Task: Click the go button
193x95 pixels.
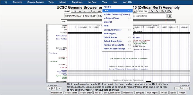Action: click(x=170, y=16)
